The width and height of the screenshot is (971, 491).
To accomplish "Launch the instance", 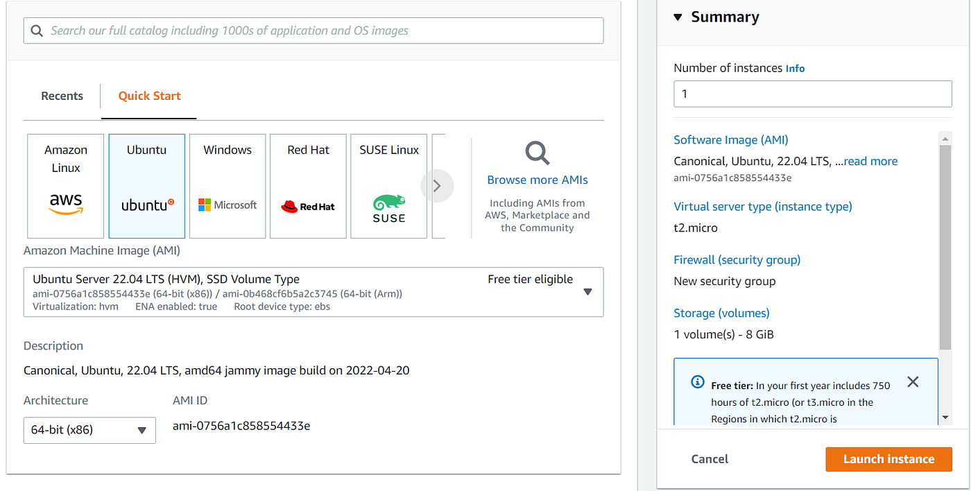I will click(888, 458).
